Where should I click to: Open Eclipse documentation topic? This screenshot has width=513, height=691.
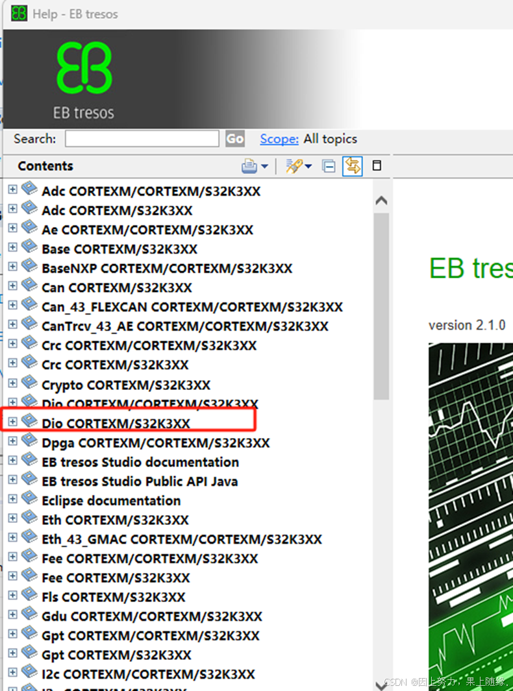[110, 501]
